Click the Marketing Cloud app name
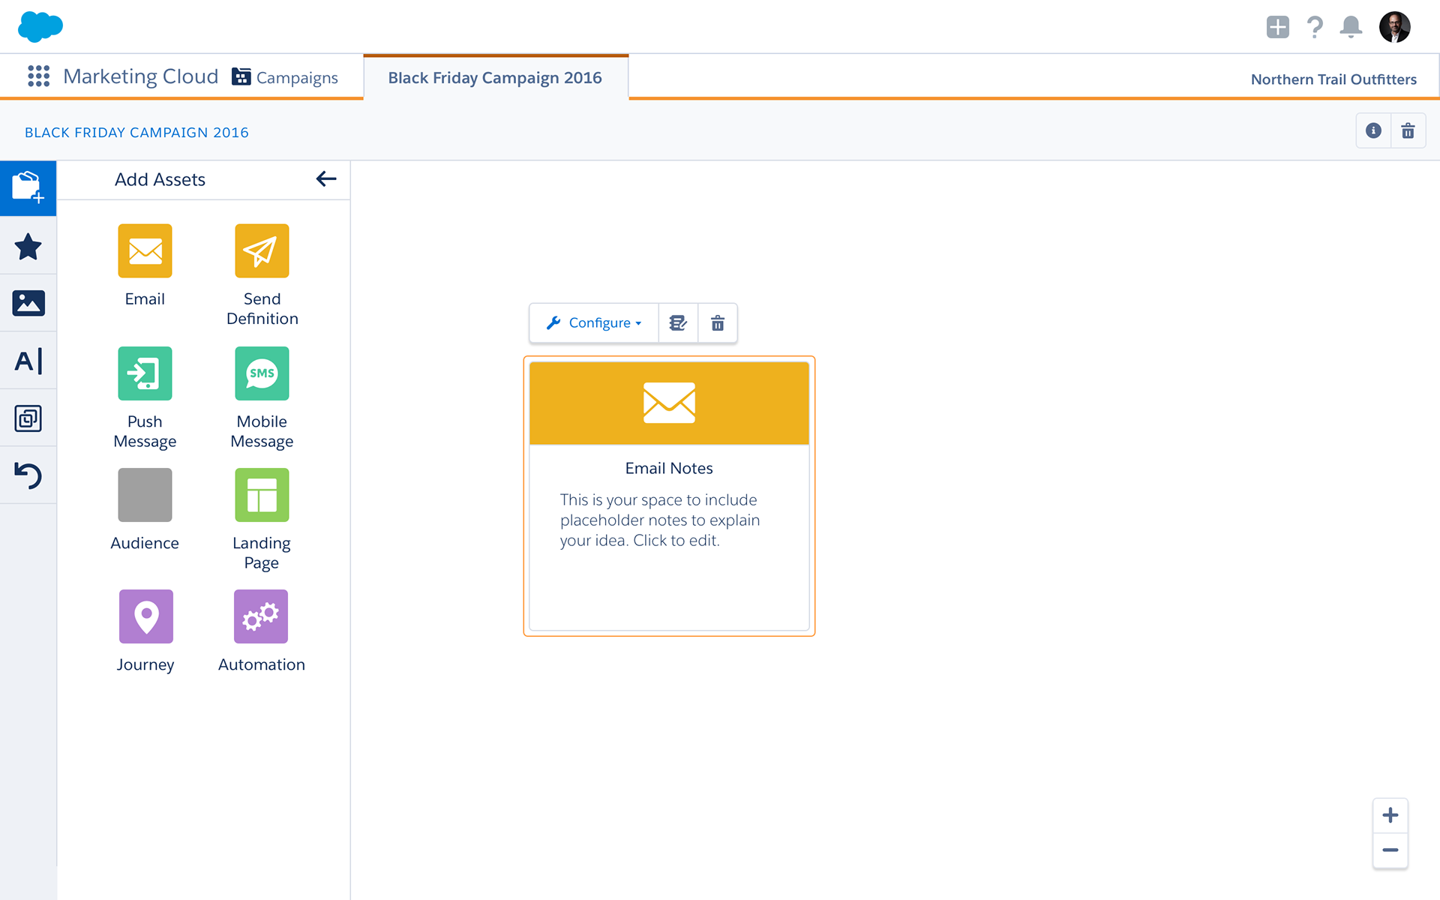 coord(140,76)
